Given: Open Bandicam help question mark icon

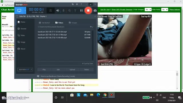Looking at the screenshot, I should [81, 4].
